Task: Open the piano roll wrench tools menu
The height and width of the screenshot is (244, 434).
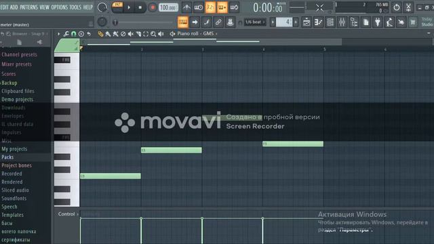Action: click(x=66, y=34)
